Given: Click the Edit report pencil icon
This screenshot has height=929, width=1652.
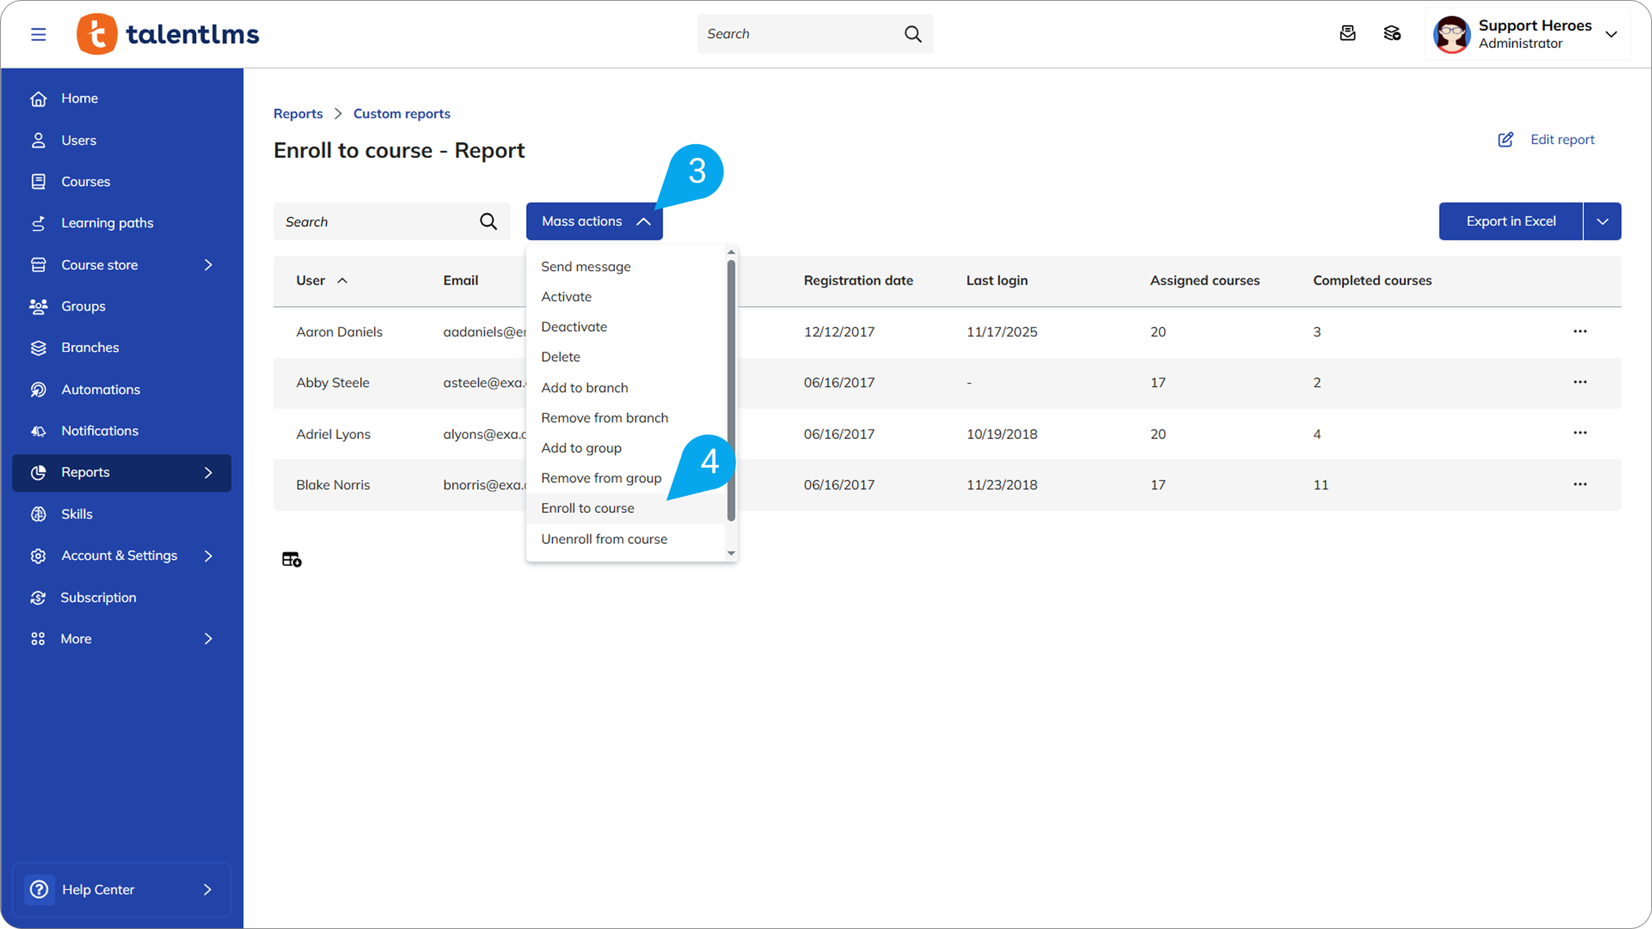Looking at the screenshot, I should coord(1506,139).
